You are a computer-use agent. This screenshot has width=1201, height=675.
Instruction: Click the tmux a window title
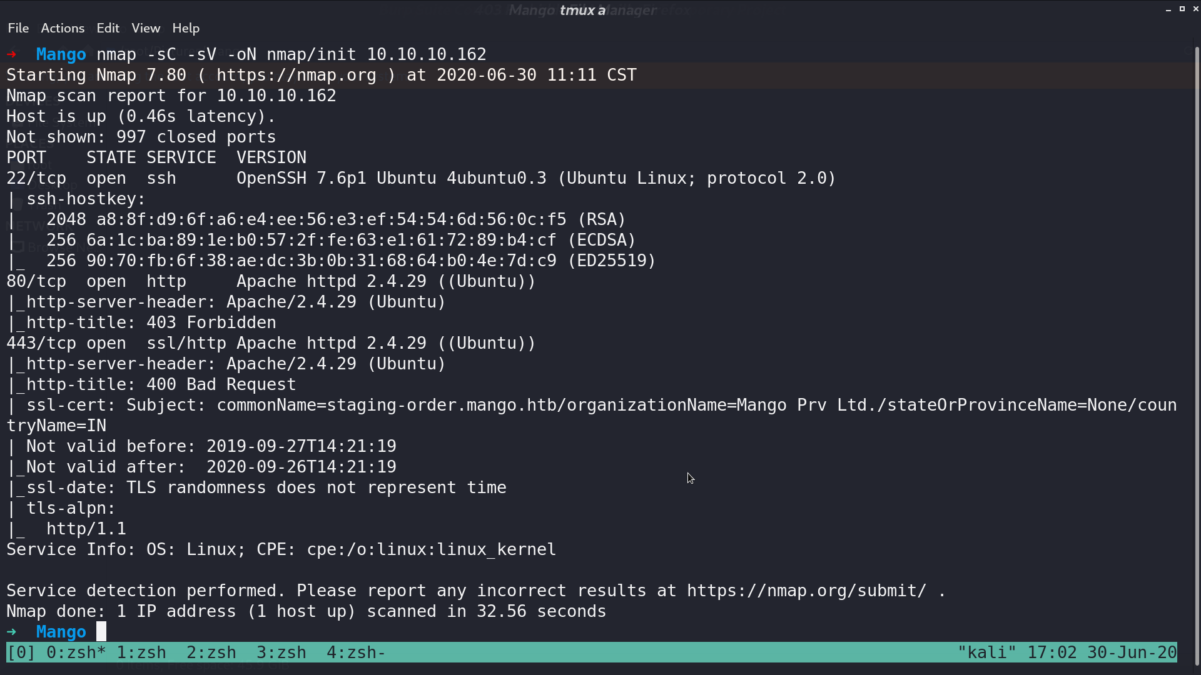point(582,10)
